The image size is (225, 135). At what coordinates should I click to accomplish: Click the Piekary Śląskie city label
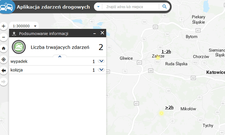[199, 20]
